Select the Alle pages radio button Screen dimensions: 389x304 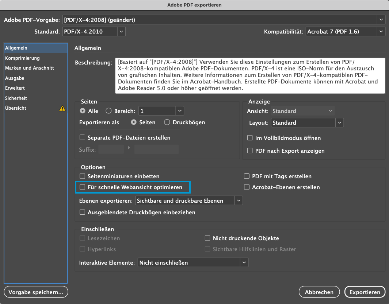83,111
